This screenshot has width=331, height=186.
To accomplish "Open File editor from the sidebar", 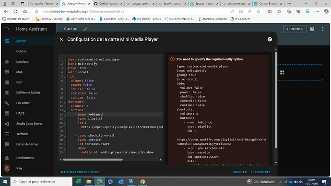I will (x=27, y=103).
